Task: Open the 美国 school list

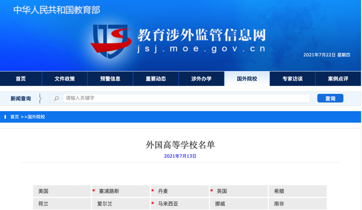Action: pyautogui.click(x=62, y=191)
